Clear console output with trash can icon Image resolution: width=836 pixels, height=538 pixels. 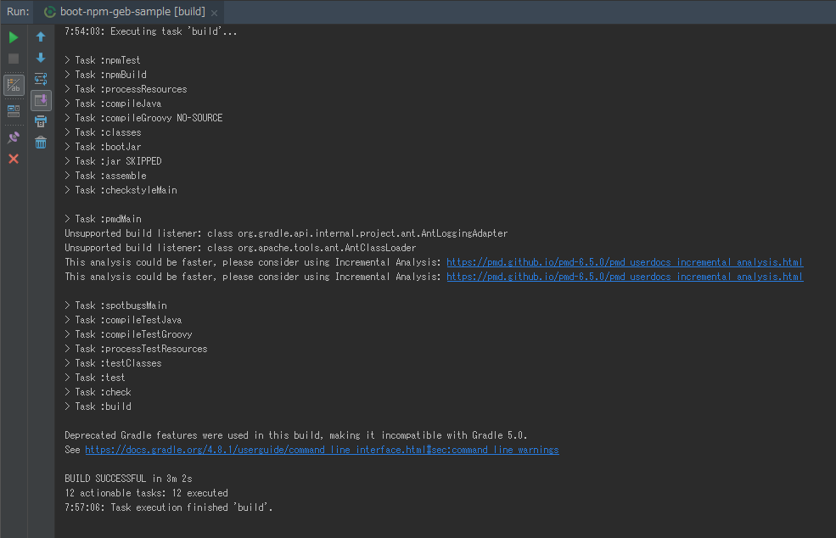[x=41, y=143]
